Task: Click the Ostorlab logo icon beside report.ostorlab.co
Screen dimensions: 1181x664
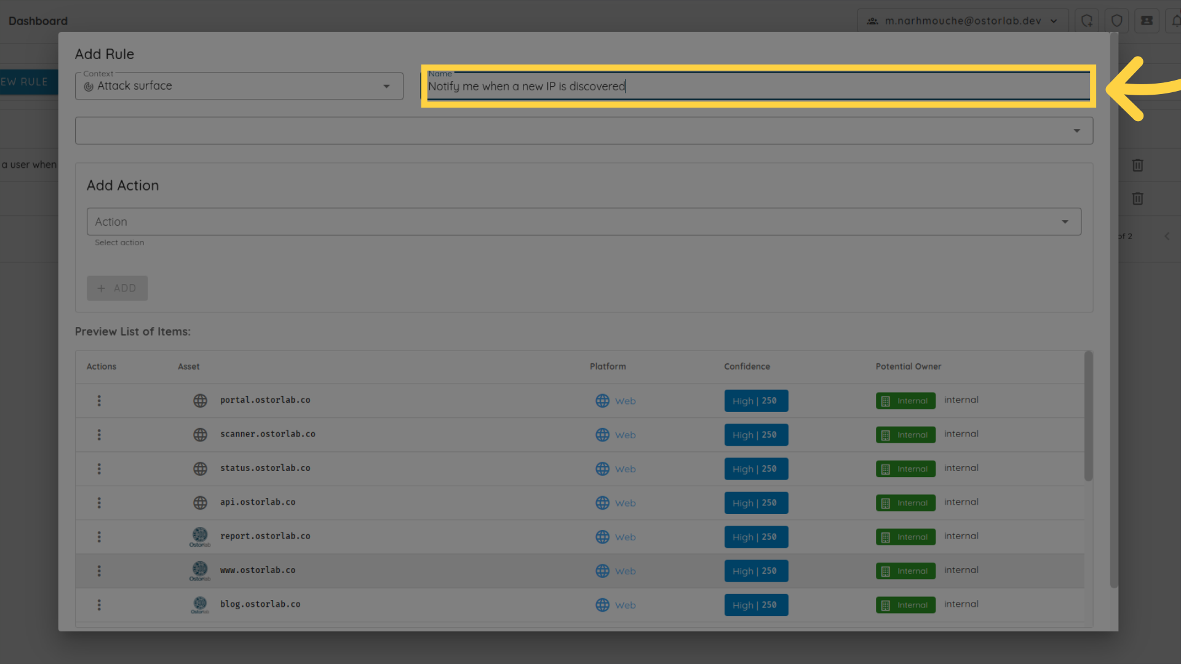Action: tap(200, 536)
